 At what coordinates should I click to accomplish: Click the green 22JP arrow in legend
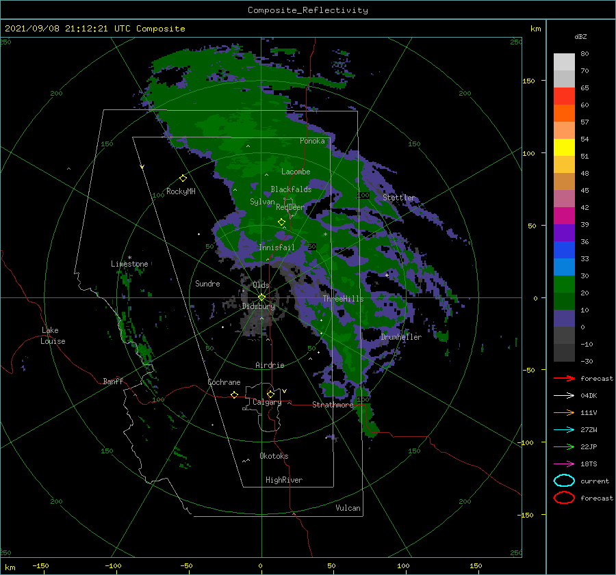(x=565, y=446)
